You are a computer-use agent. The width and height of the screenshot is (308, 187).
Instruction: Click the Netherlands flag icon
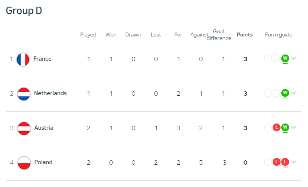[x=24, y=94]
